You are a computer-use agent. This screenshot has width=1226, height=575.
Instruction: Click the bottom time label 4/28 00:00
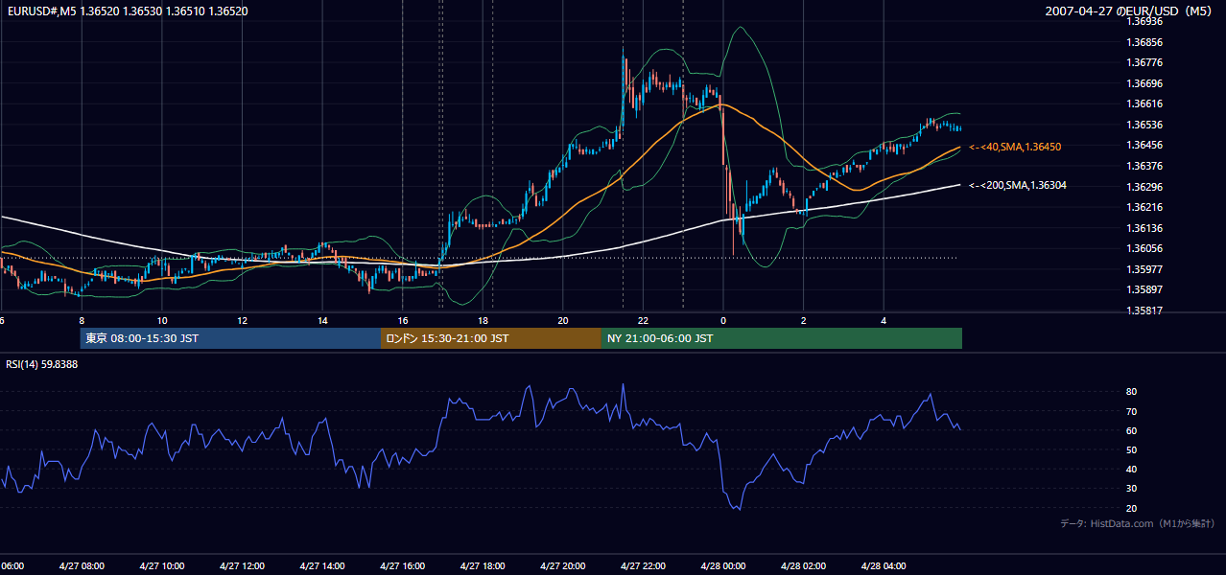coord(723,566)
